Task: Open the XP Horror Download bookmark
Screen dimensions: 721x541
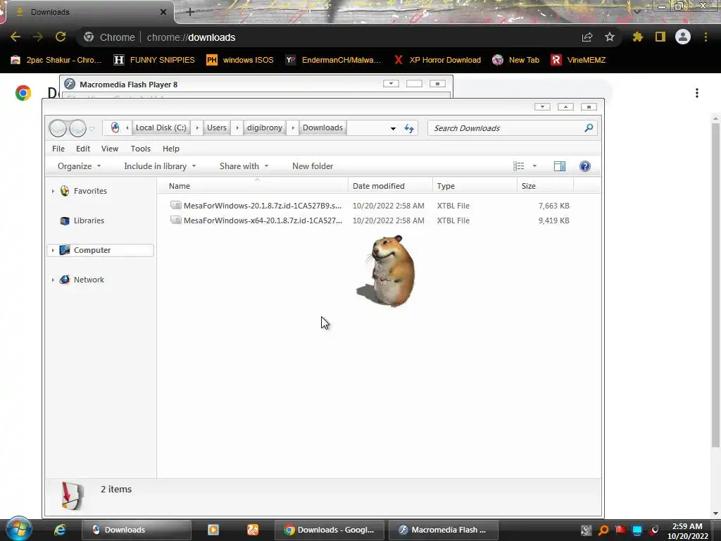Action: tap(437, 60)
